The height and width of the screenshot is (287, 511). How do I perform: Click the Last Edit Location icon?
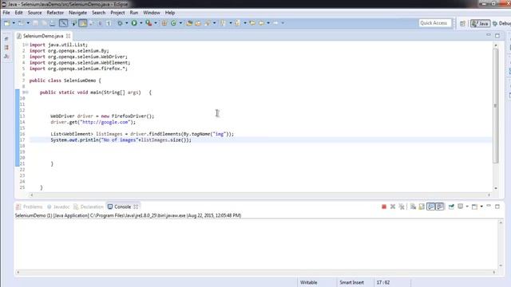click(x=252, y=23)
